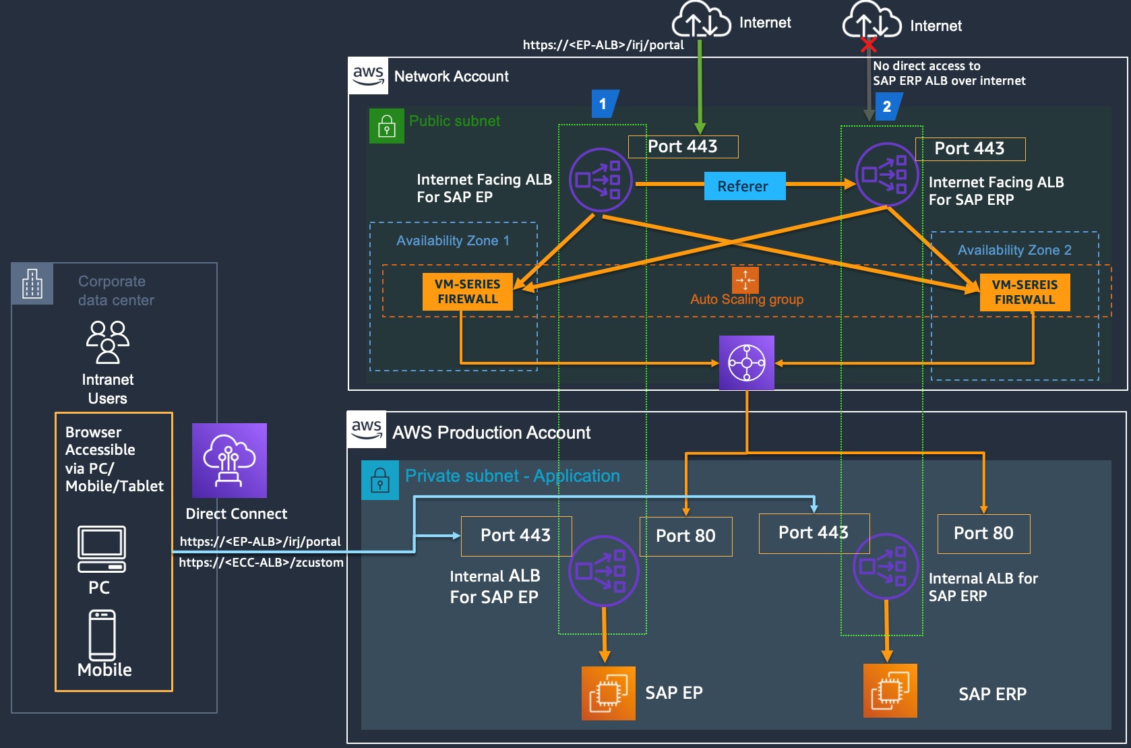Click the Private subnet lock icon
The width and height of the screenshot is (1131, 748).
[x=380, y=480]
